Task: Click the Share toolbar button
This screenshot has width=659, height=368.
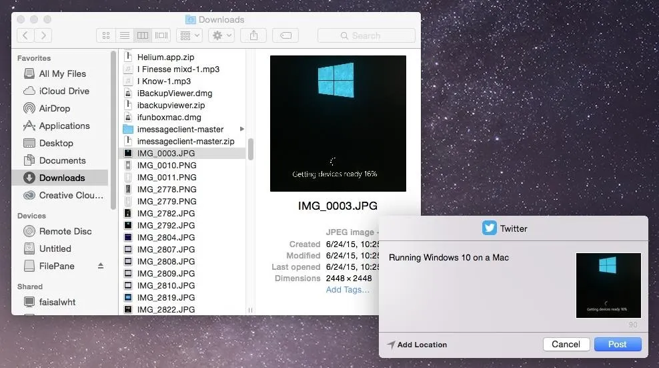Action: pyautogui.click(x=253, y=35)
